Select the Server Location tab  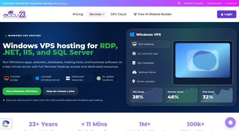click(x=150, y=81)
